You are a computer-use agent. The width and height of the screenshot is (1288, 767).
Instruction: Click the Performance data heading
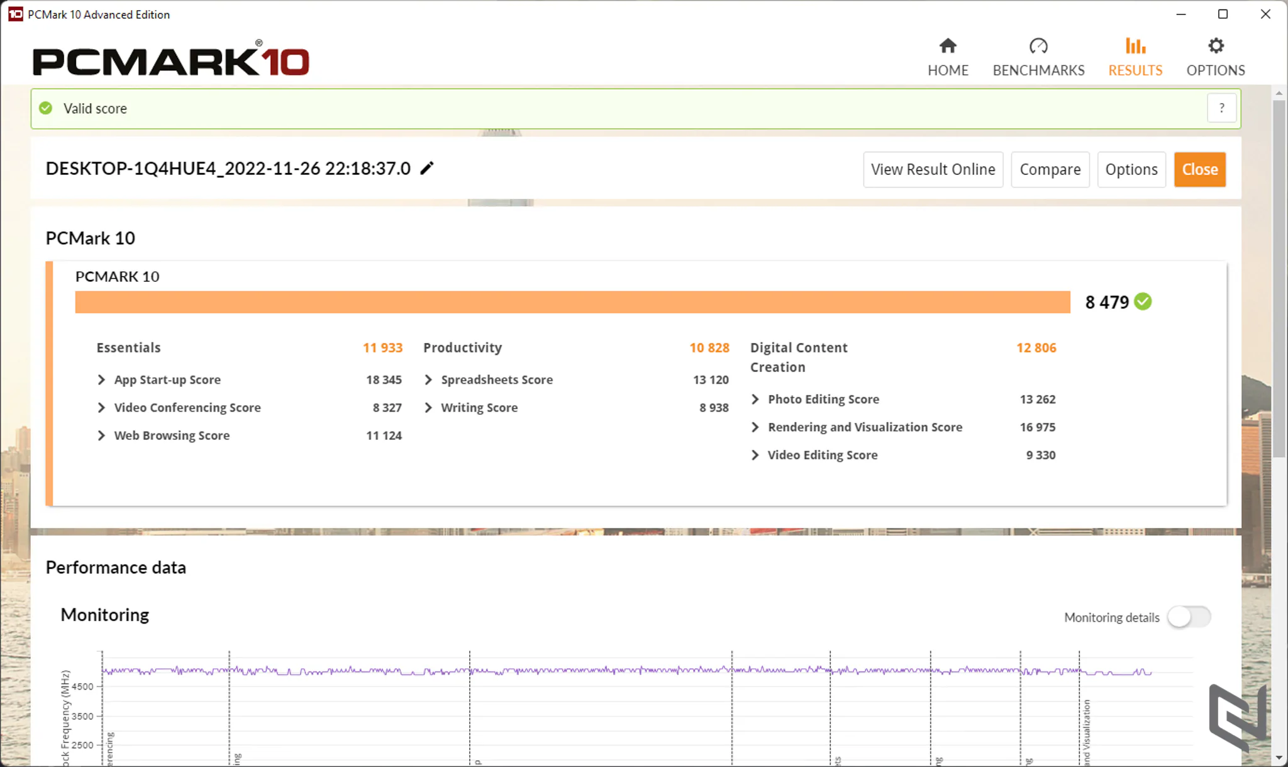coord(116,568)
